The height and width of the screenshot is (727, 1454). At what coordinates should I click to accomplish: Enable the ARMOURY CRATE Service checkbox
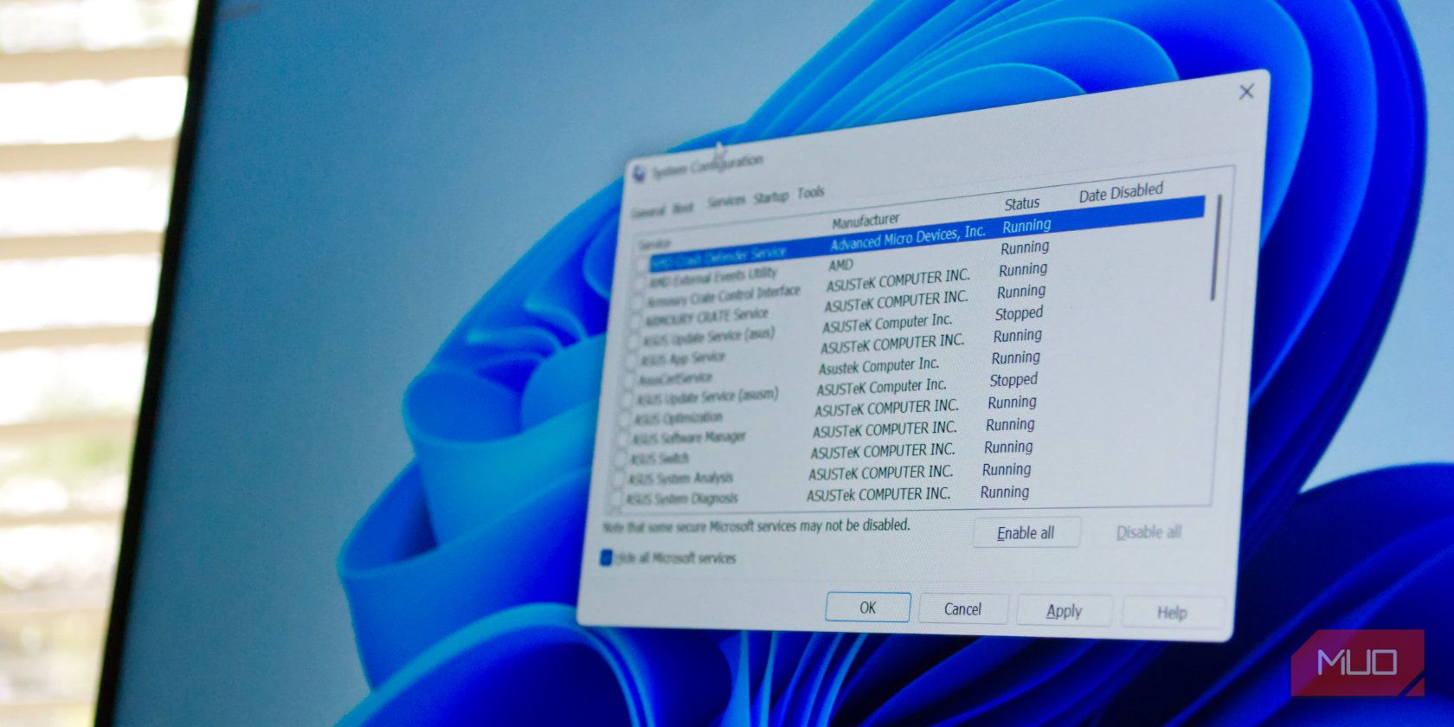636,321
